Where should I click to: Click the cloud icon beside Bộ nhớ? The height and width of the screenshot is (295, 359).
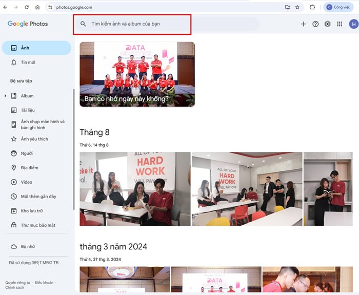(14, 246)
